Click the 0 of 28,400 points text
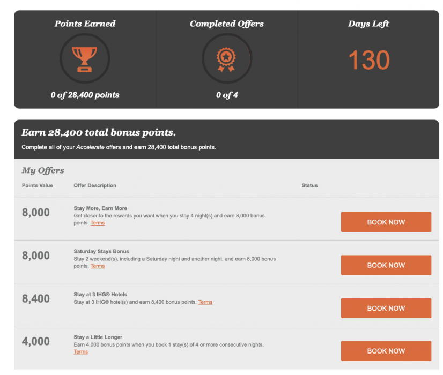The height and width of the screenshot is (375, 443). point(85,95)
